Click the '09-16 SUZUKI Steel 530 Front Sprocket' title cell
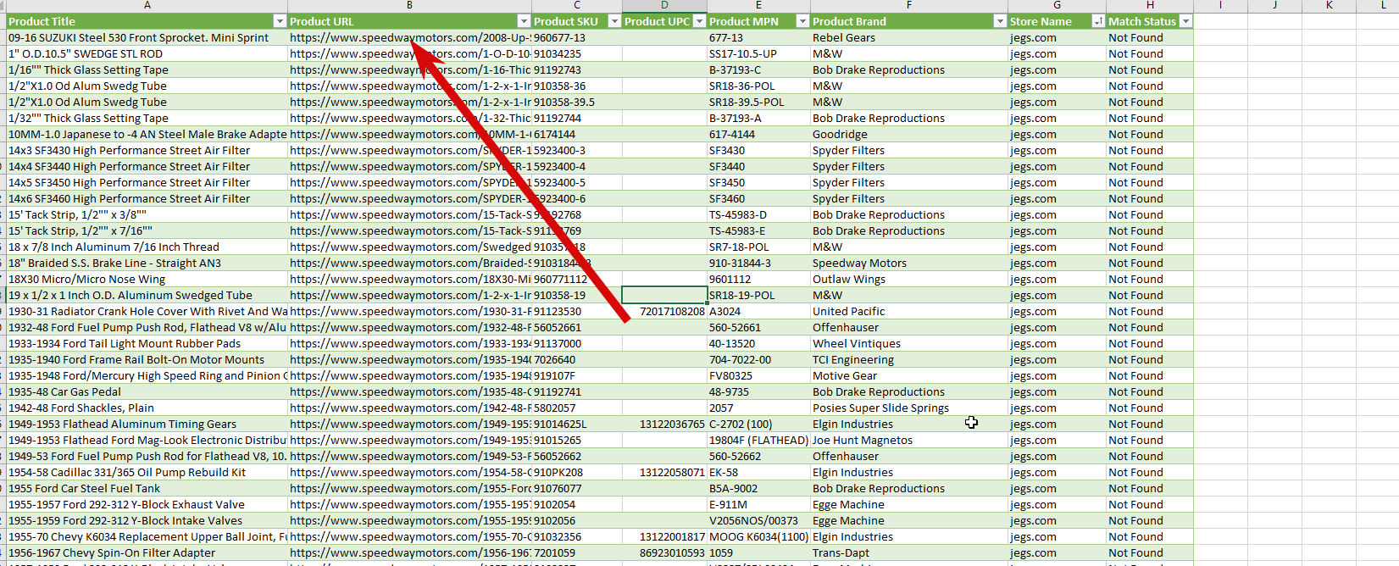 tap(147, 37)
